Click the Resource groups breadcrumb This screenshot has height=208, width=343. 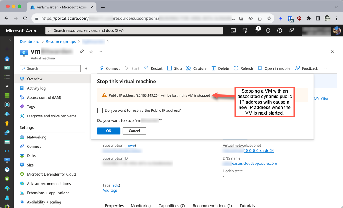[x=61, y=41]
